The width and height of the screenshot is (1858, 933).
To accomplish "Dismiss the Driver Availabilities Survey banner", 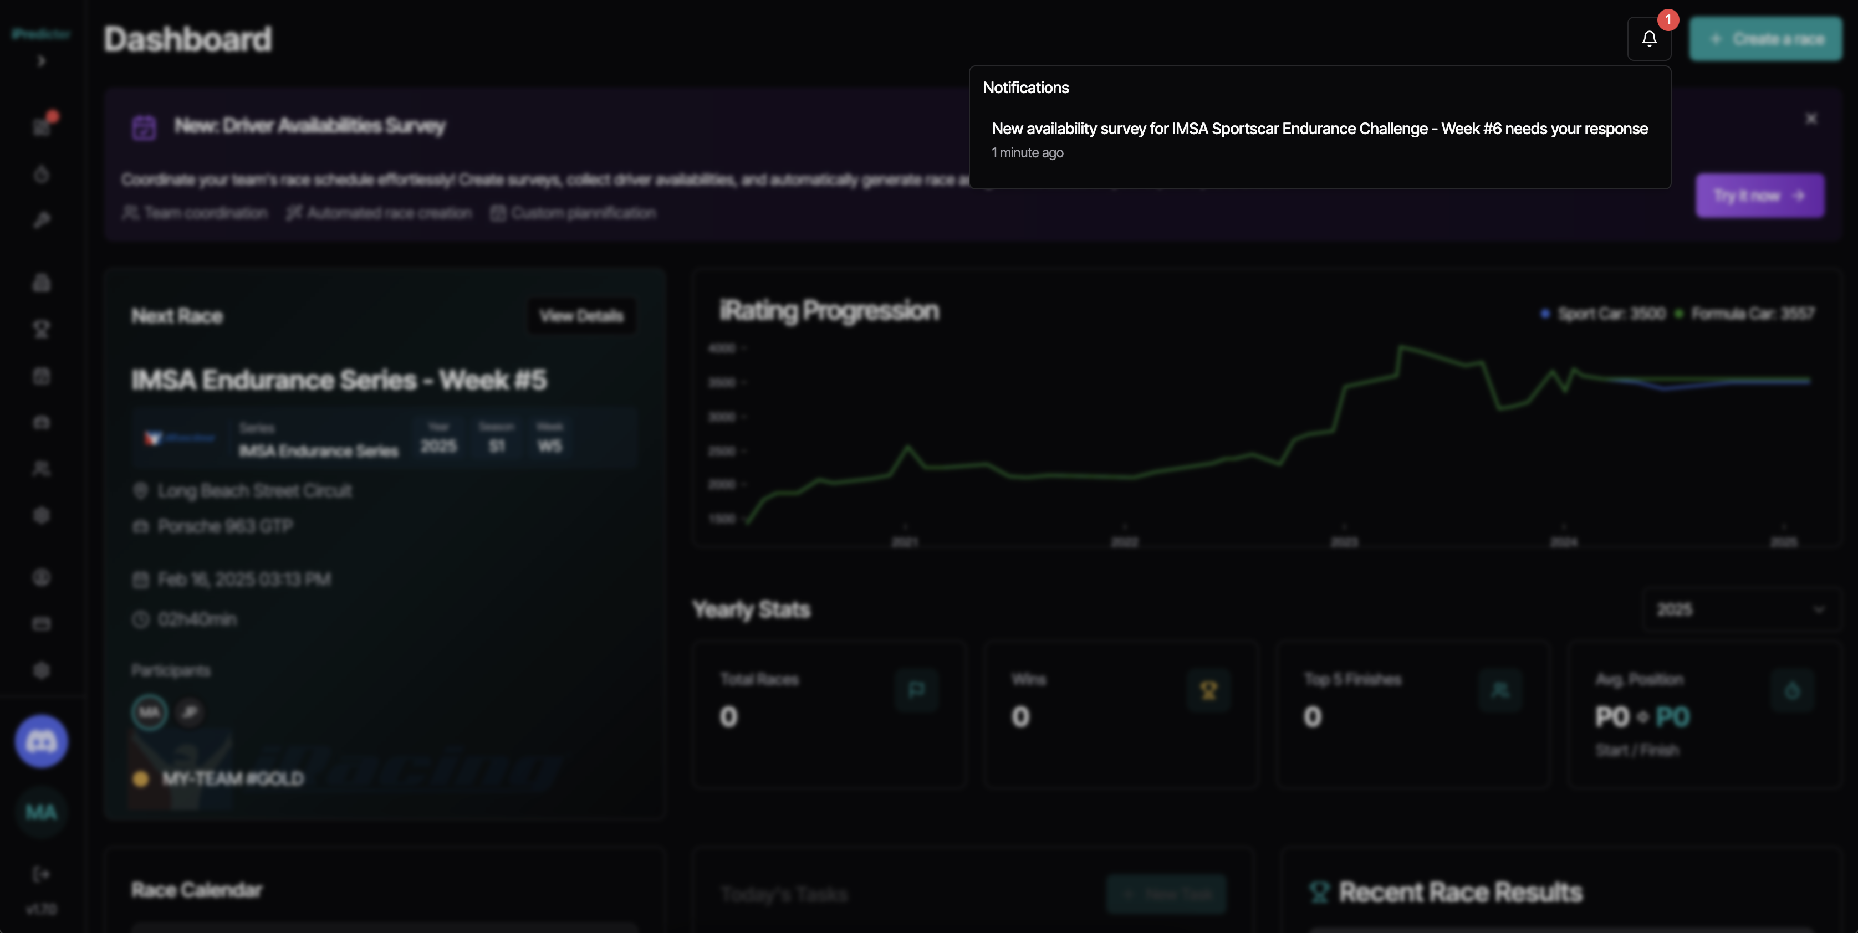I will (x=1811, y=119).
